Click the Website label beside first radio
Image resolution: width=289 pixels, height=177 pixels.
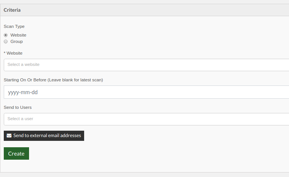point(18,35)
